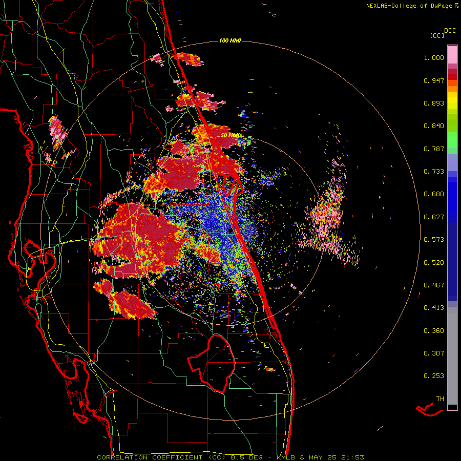
Task: Click the thick red Lake Okeechobee outline
Action: (x=212, y=364)
